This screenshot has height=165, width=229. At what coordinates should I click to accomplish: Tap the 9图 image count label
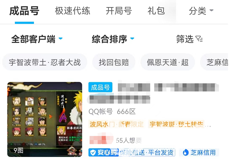coord(19,150)
